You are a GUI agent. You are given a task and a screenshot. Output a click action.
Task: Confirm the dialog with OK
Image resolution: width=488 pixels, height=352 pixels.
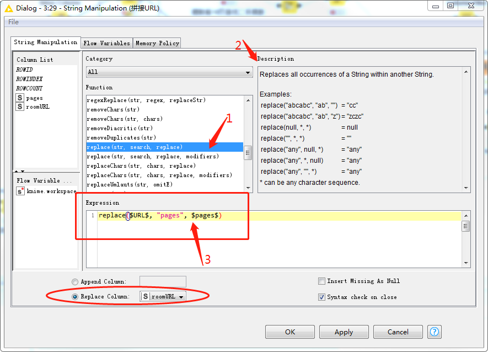click(289, 332)
